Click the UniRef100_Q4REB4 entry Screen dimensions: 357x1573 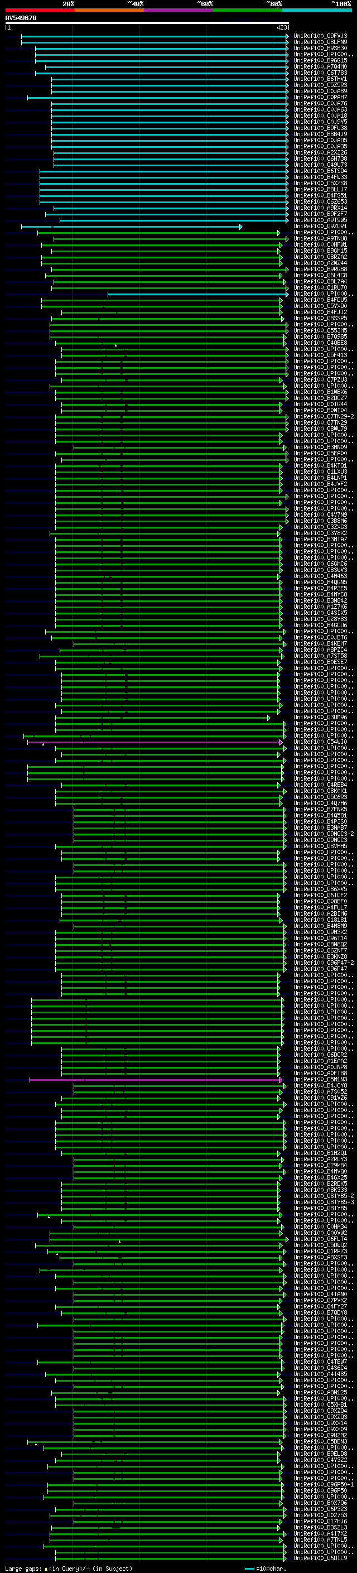(x=320, y=785)
